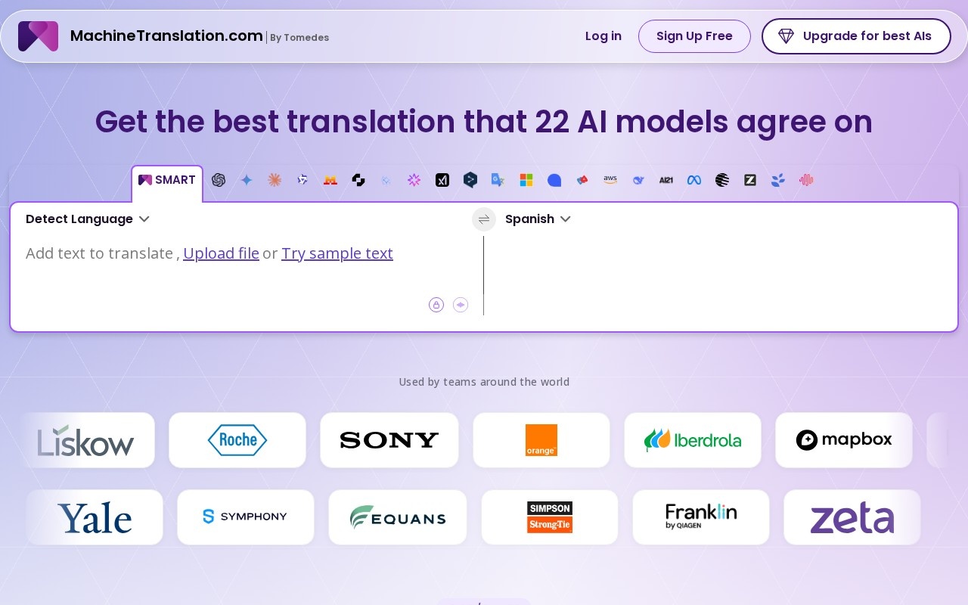Select the Mistral orange M engine icon
The height and width of the screenshot is (605, 968).
click(x=330, y=180)
